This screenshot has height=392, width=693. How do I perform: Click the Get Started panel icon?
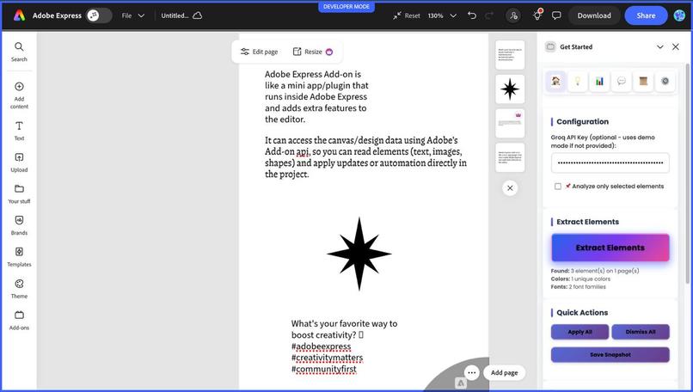[550, 46]
